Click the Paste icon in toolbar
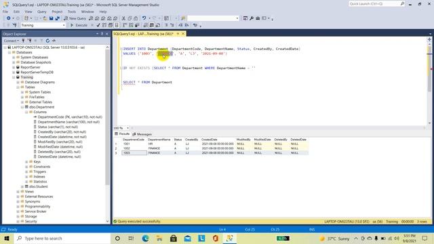Image resolution: width=434 pixels, height=244 pixels. [136, 18]
